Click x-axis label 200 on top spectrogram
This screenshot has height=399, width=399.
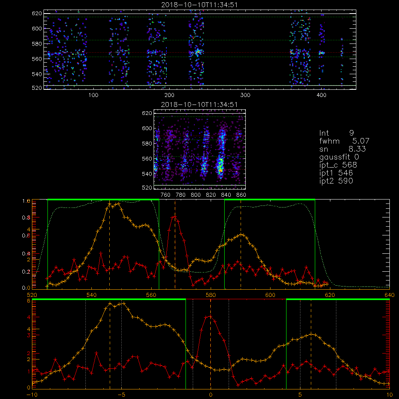[x=169, y=95]
